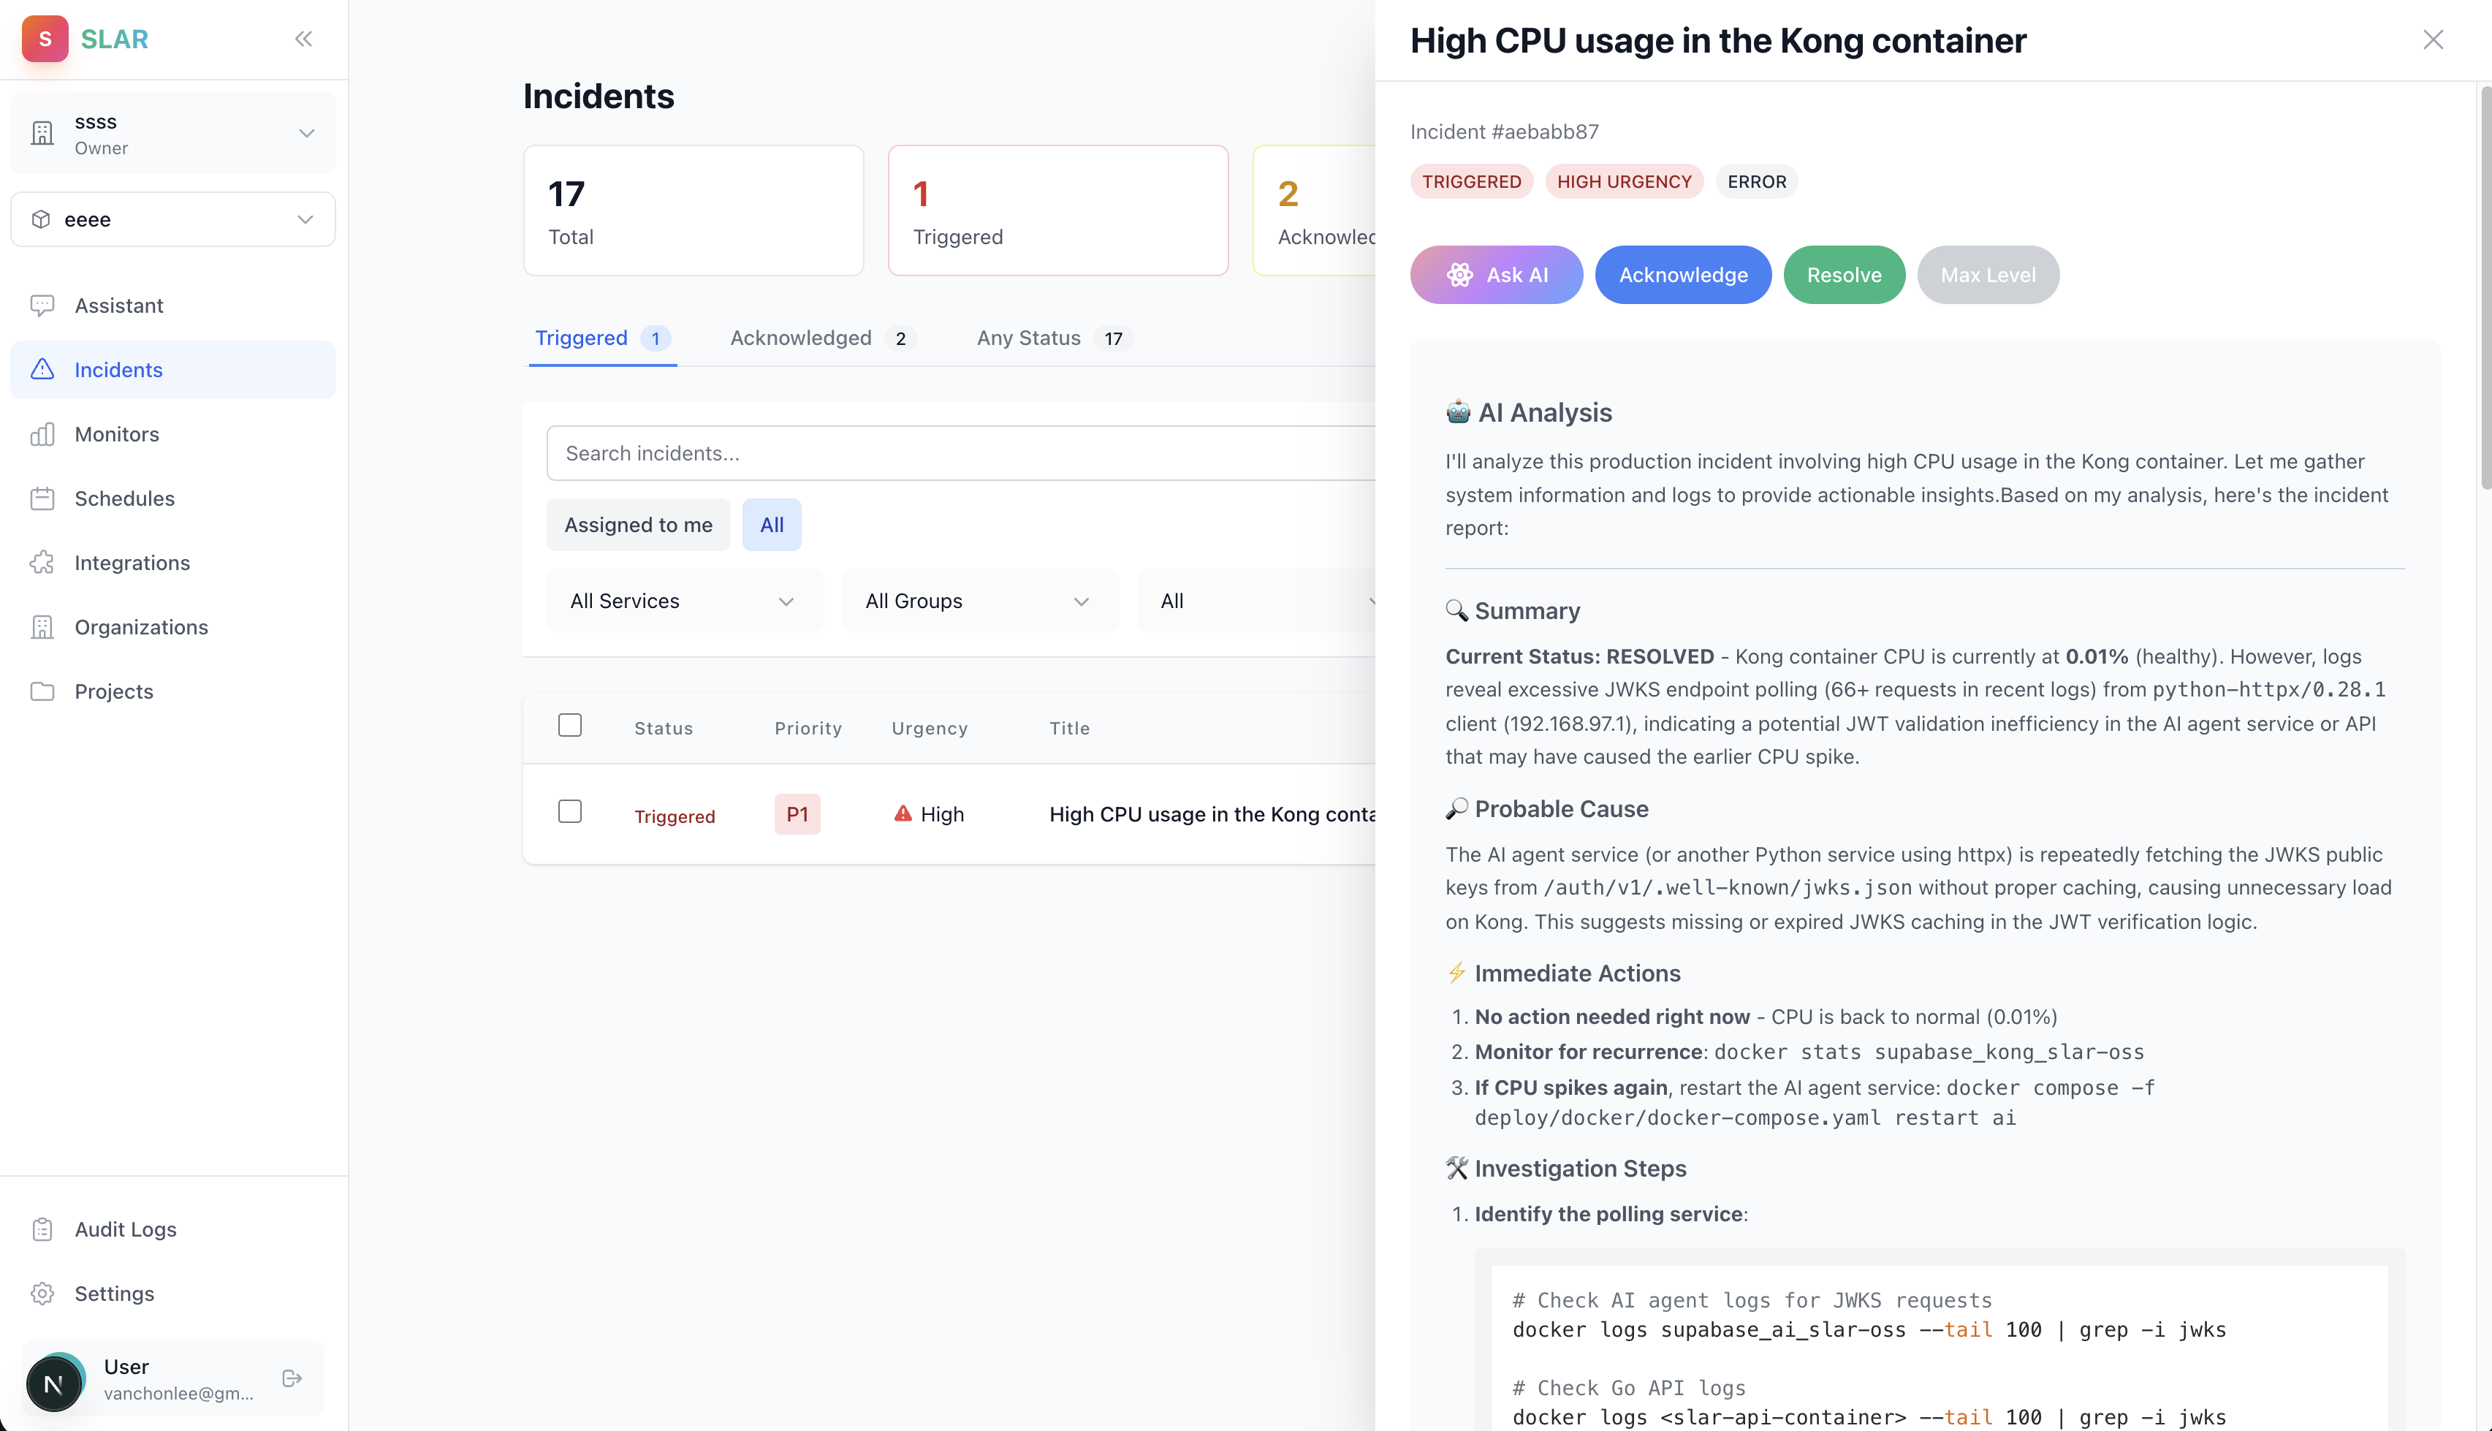Collapse the left sidebar

tap(303, 38)
